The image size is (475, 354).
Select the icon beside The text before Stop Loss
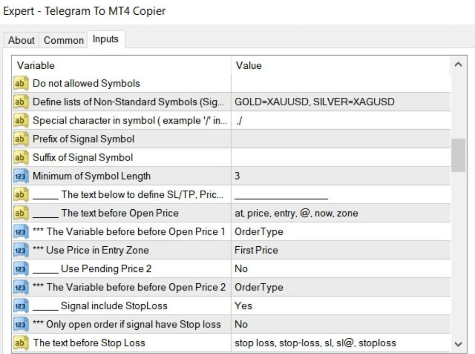pos(20,343)
